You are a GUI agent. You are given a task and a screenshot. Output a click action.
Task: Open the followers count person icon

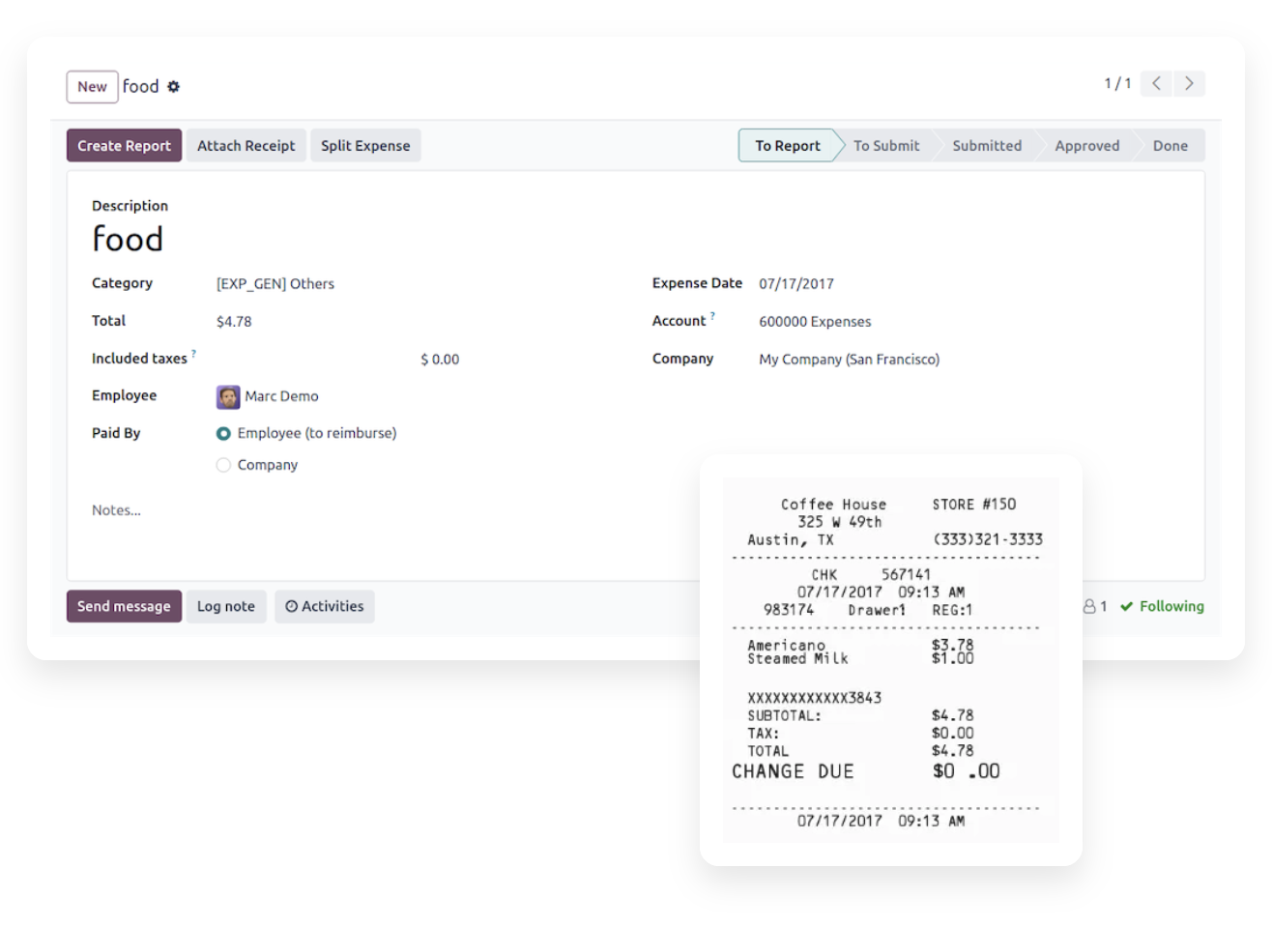pos(1089,607)
